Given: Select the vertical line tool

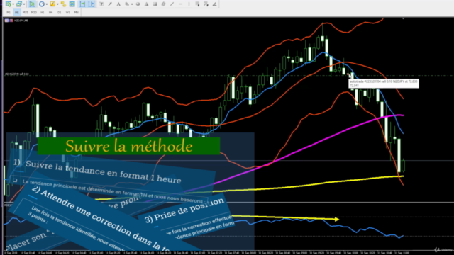Looking at the screenshot, I should [x=189, y=4].
